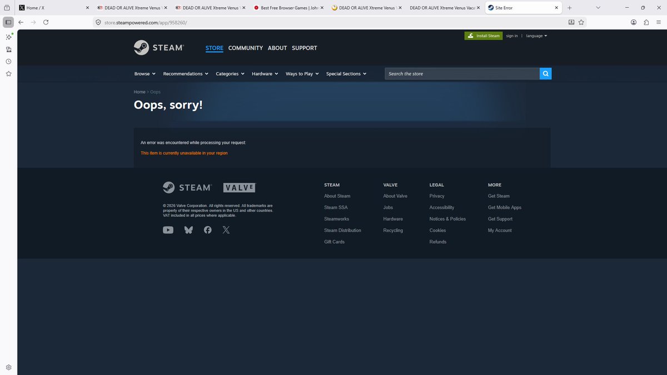The width and height of the screenshot is (667, 375).
Task: Open the Notices & Policies footer link
Action: [x=447, y=219]
